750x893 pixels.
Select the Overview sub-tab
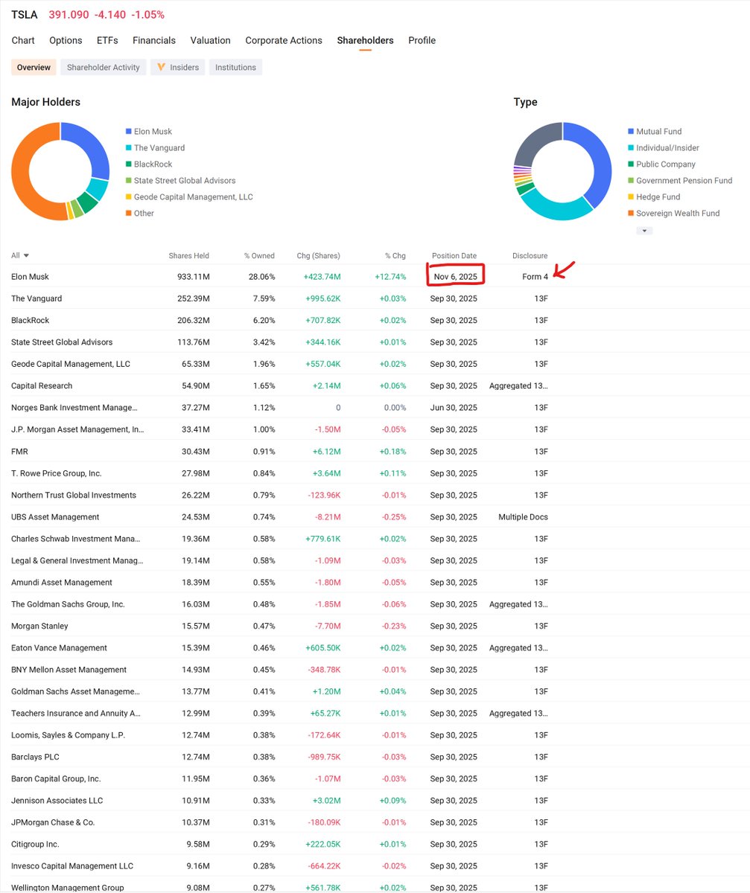point(34,67)
